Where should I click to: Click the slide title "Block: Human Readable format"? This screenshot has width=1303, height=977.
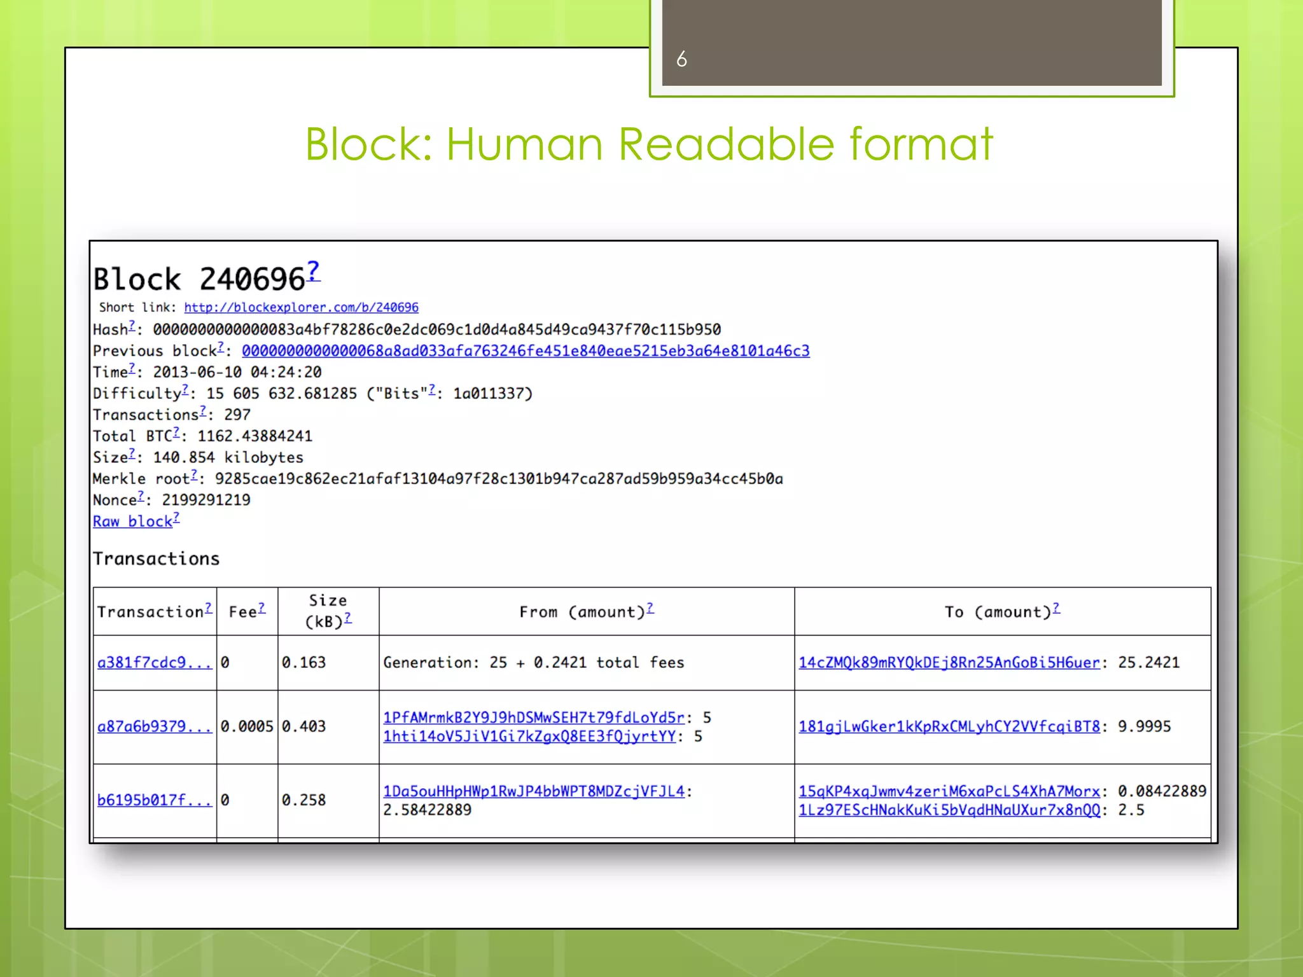coord(649,144)
